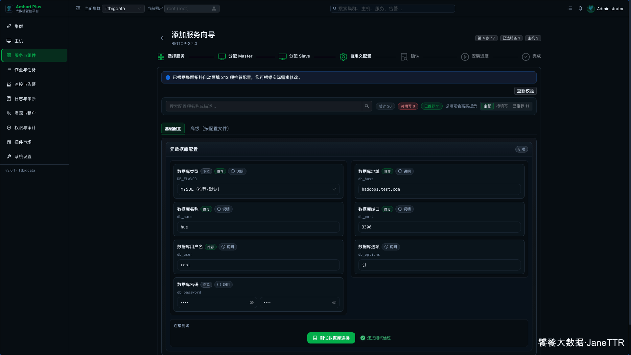631x355 pixels.
Task: Focus the 搜索配置项名称或描述 field
Action: point(264,106)
